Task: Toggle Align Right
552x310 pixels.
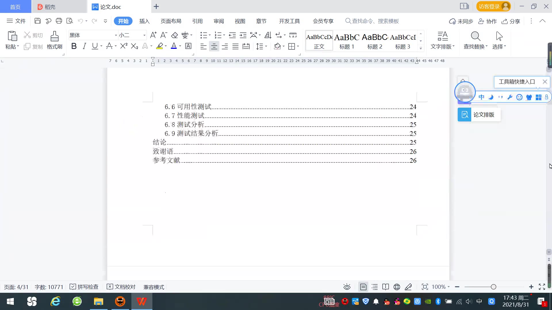Action: [x=225, y=46]
